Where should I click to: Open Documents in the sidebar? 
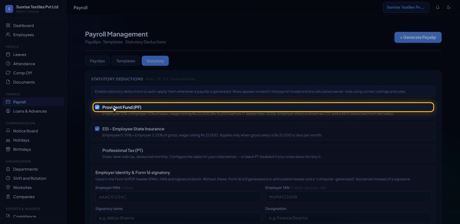[x=33, y=82]
